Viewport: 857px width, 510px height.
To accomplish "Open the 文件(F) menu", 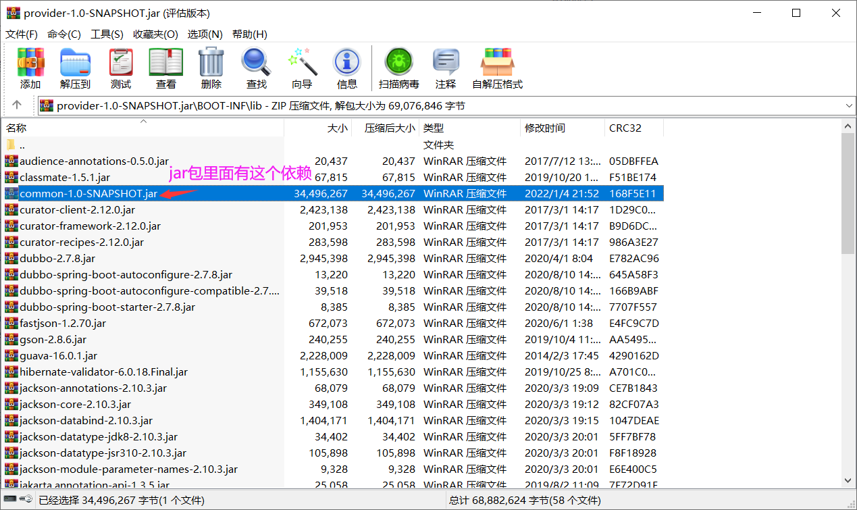I will (x=22, y=34).
